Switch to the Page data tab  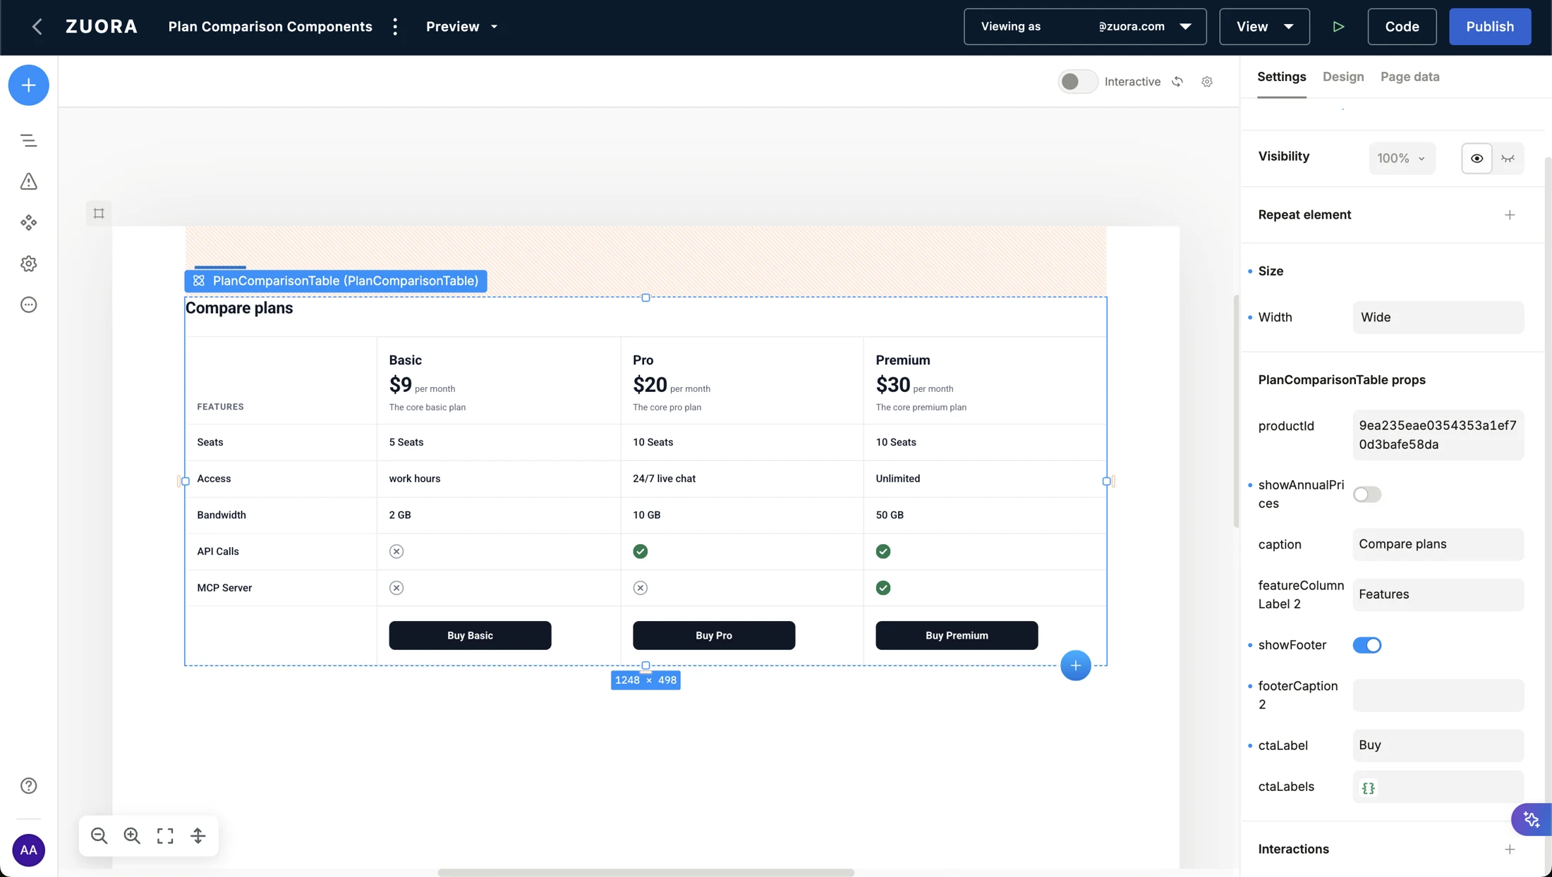tap(1409, 77)
